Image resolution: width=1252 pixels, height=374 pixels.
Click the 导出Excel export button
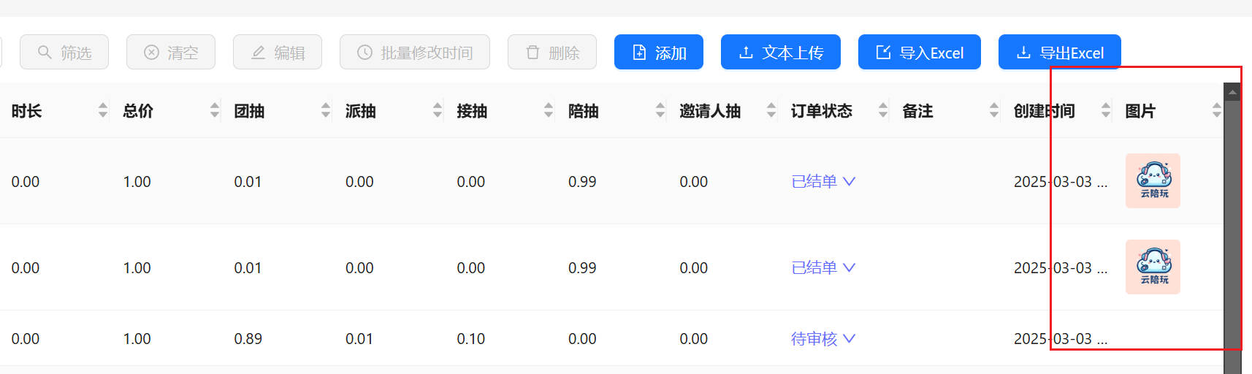(1060, 52)
